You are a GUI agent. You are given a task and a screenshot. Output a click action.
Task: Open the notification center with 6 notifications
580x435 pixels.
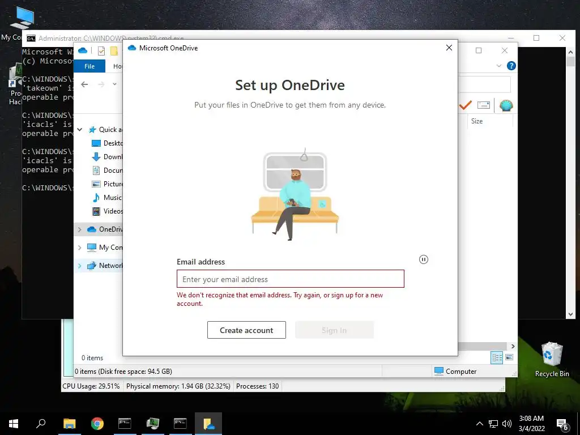(562, 424)
